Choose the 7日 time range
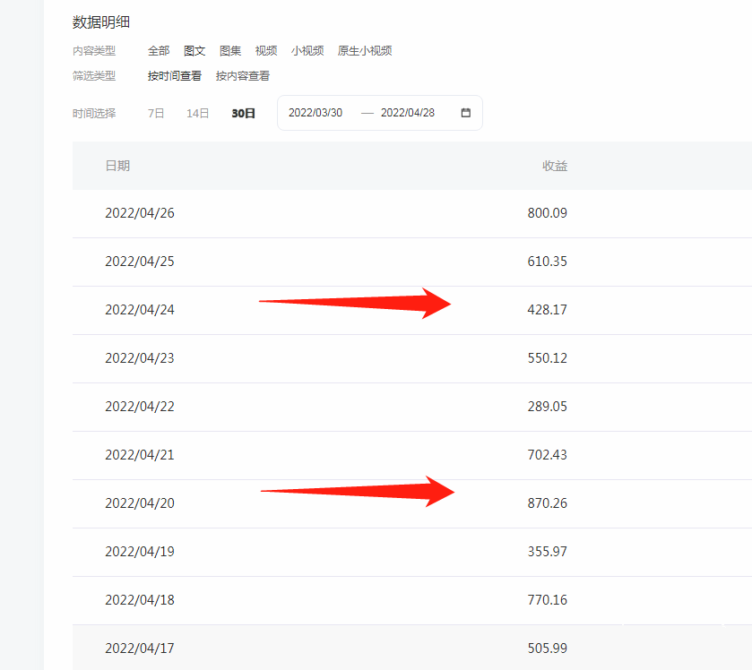The width and height of the screenshot is (752, 670). click(156, 114)
